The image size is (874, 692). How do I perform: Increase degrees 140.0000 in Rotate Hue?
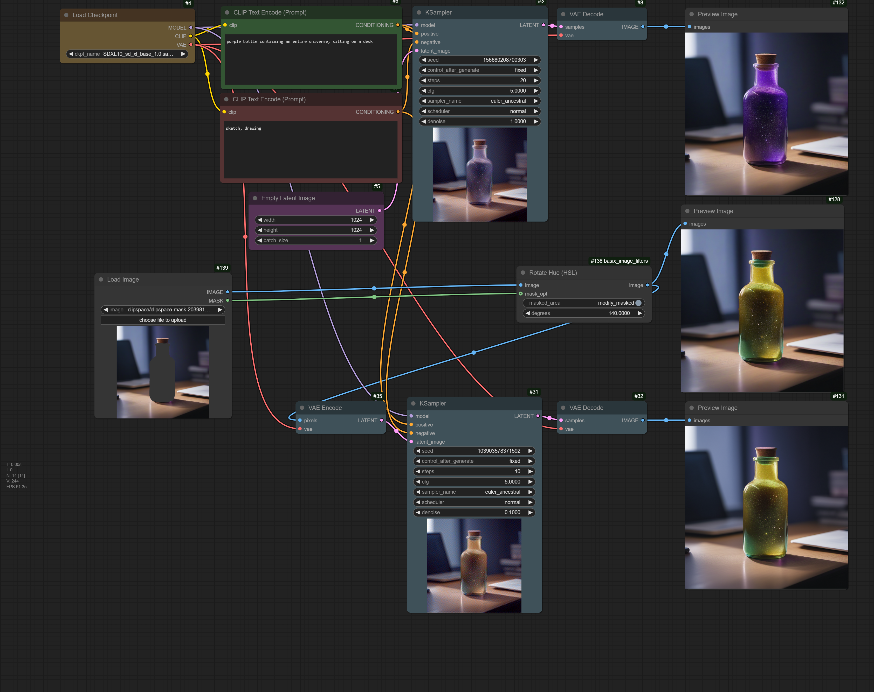640,313
